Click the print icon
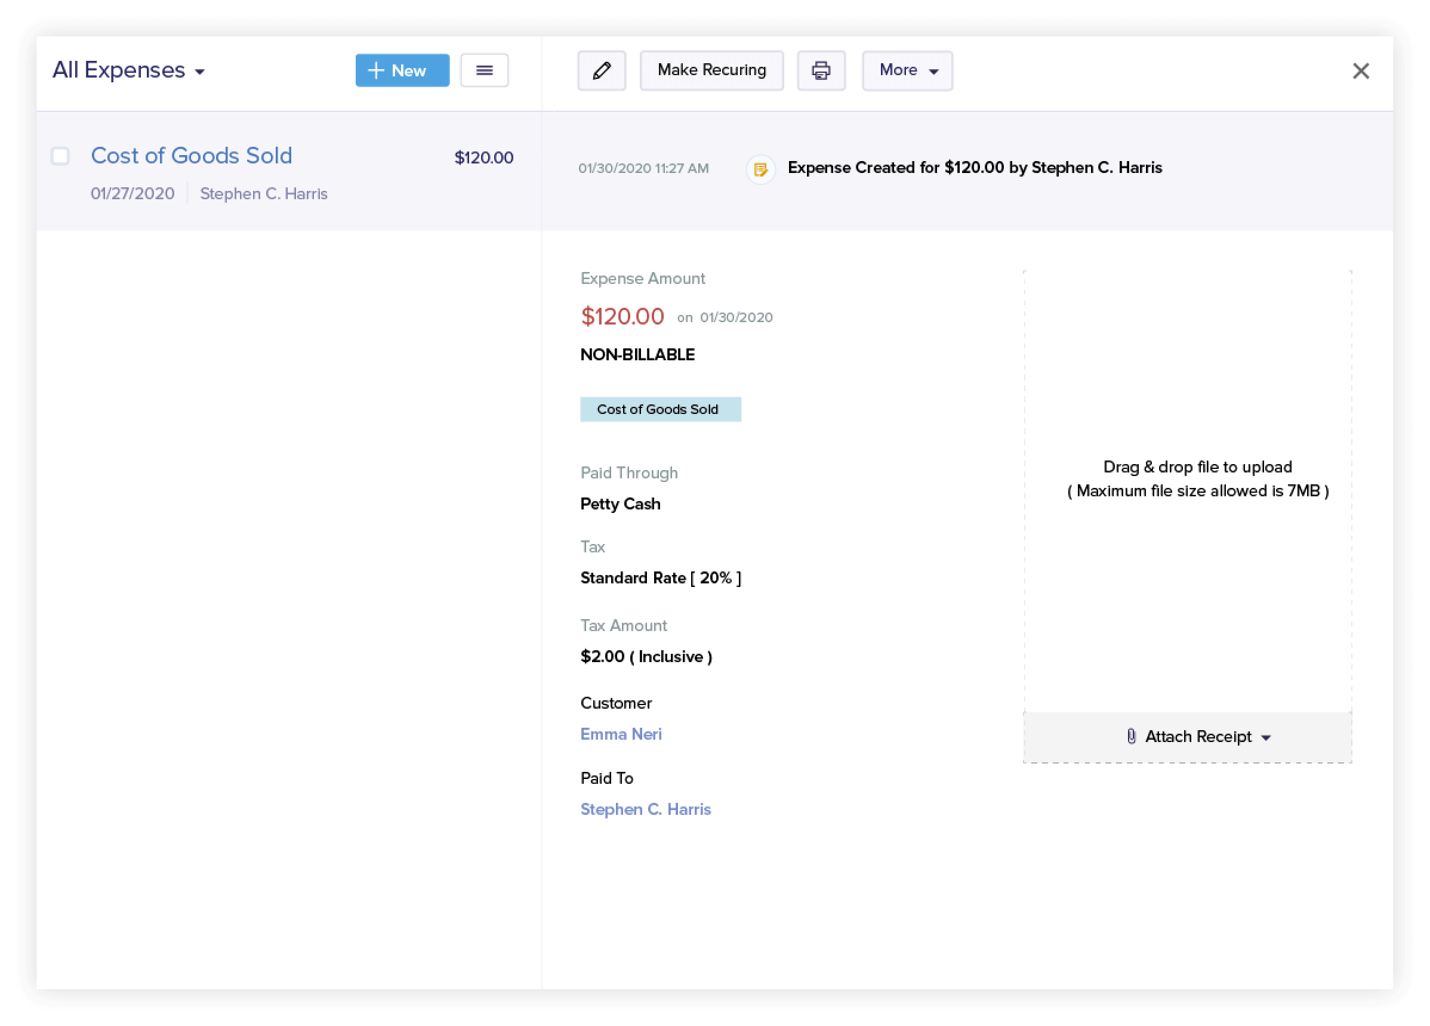This screenshot has width=1430, height=1026. 821,70
